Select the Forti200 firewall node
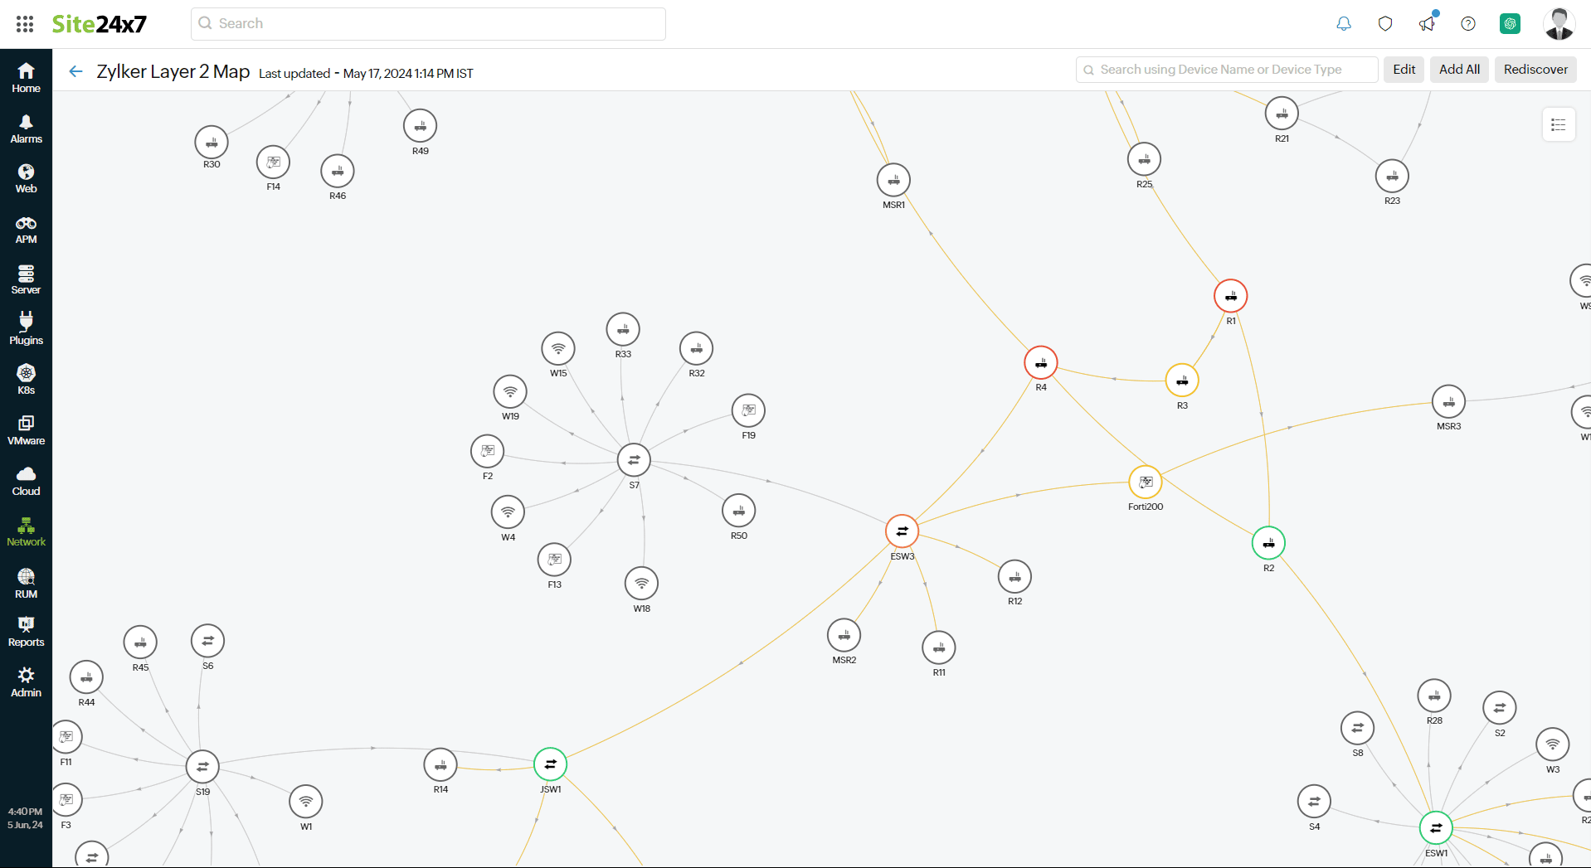The width and height of the screenshot is (1591, 868). pos(1145,482)
